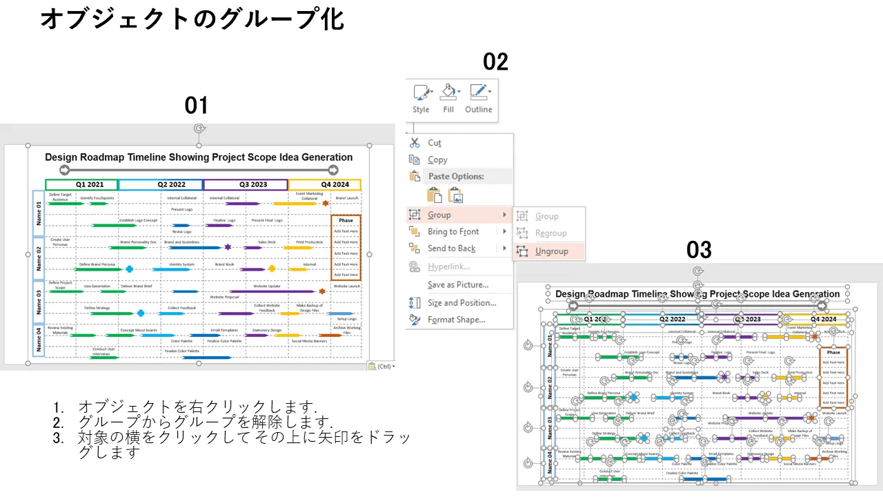
Task: Select Ungroup from the Group submenu
Action: coord(551,251)
